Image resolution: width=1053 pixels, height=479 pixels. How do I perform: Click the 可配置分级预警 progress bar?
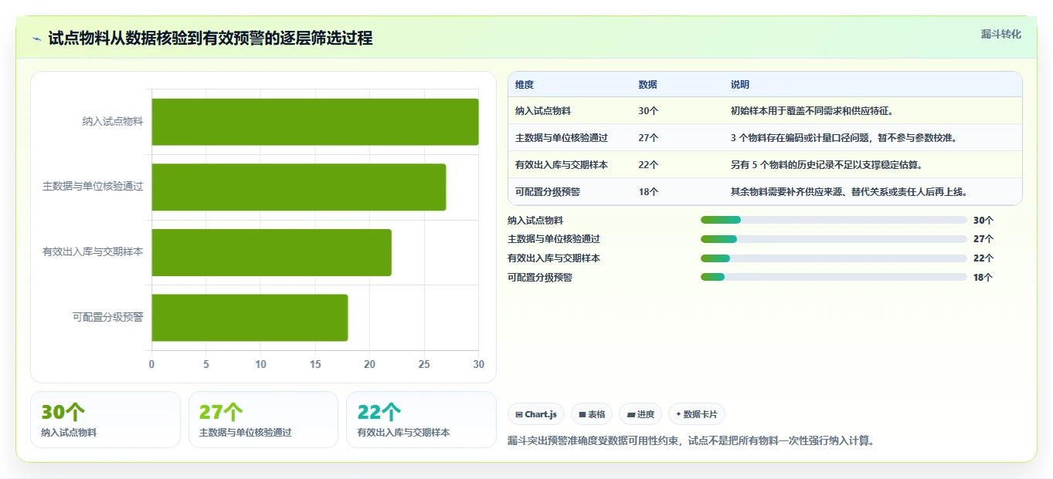click(x=834, y=277)
